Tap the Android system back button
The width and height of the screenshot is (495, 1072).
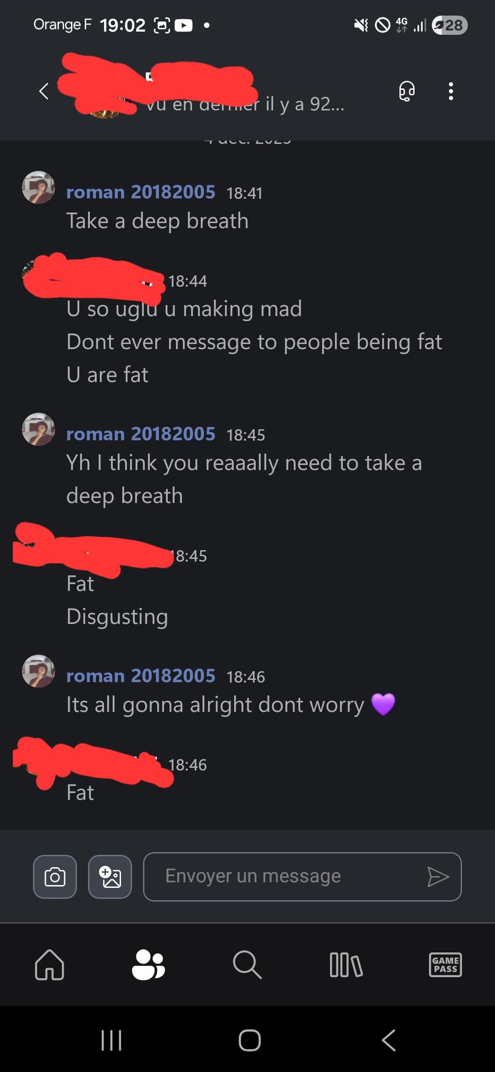coord(389,1040)
